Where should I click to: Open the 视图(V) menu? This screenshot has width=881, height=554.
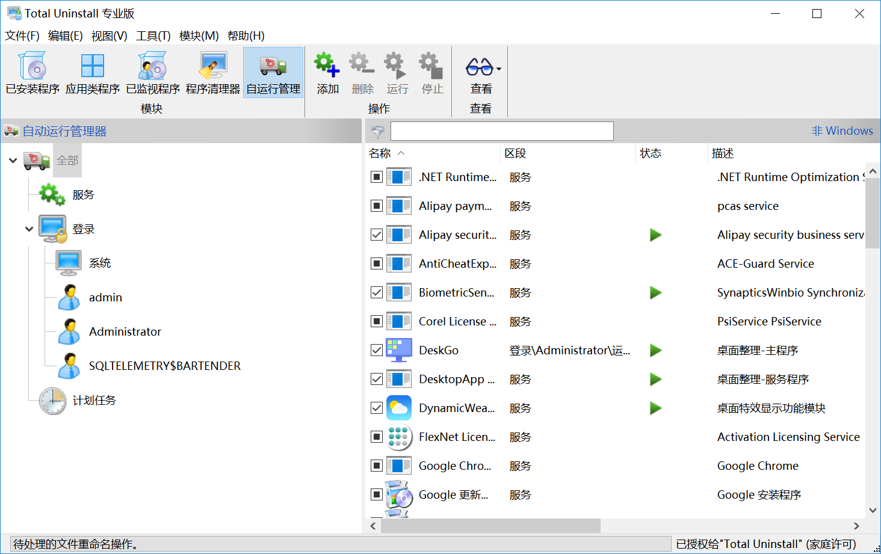coord(109,36)
